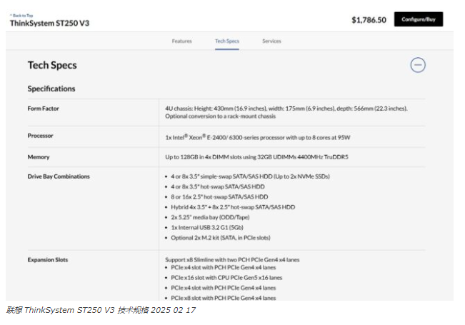The image size is (465, 325).
Task: Switch to the Services tab
Action: [271, 41]
